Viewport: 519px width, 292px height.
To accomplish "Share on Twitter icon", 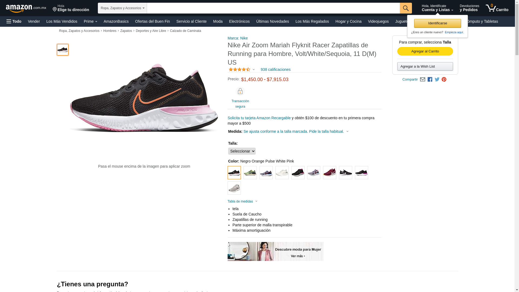I will [437, 79].
